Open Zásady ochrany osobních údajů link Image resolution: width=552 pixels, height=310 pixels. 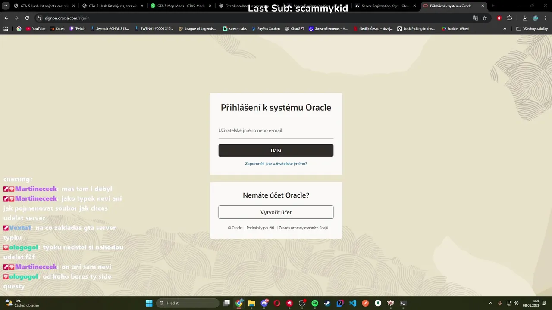(x=304, y=228)
